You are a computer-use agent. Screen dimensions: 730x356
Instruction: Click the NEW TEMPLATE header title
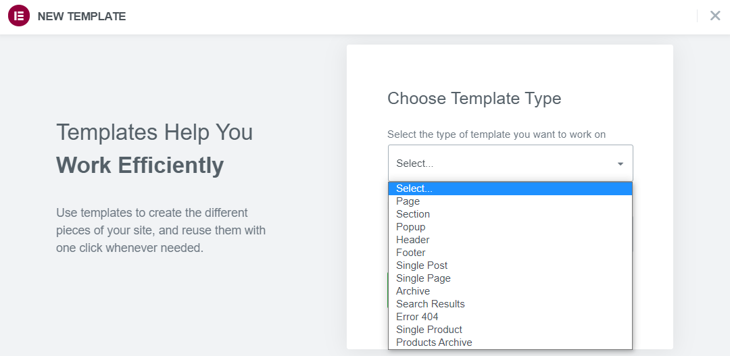click(x=82, y=16)
